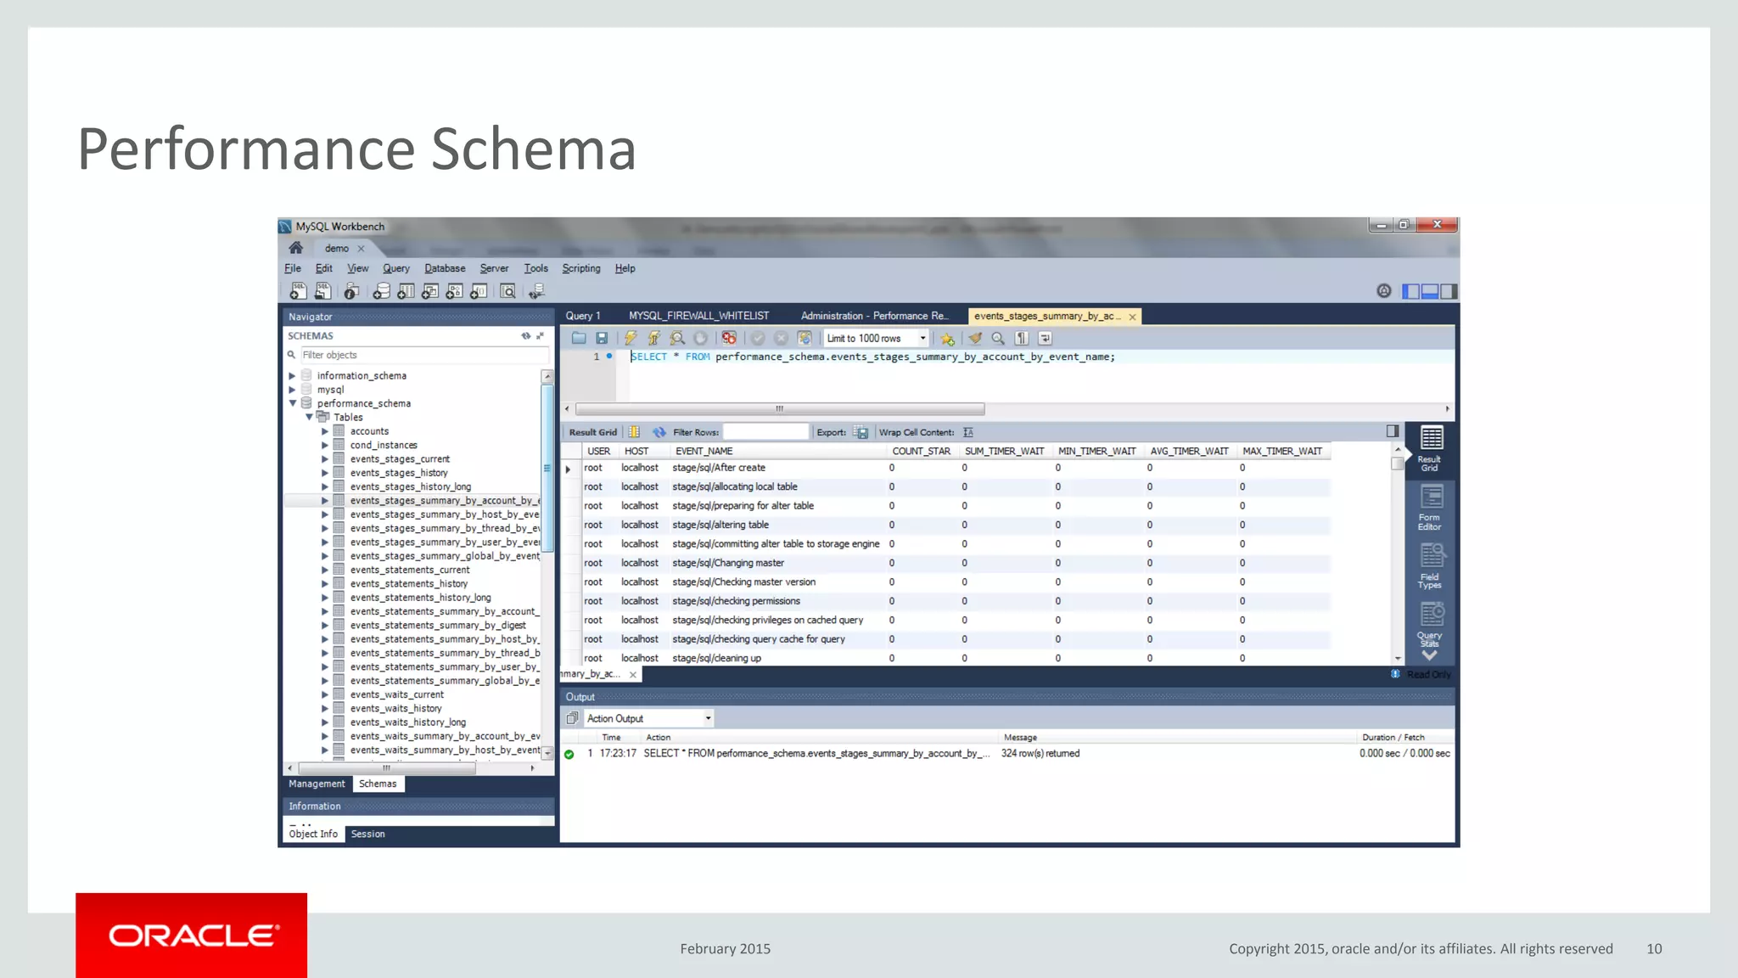Save query as snippet star icon

tap(947, 338)
